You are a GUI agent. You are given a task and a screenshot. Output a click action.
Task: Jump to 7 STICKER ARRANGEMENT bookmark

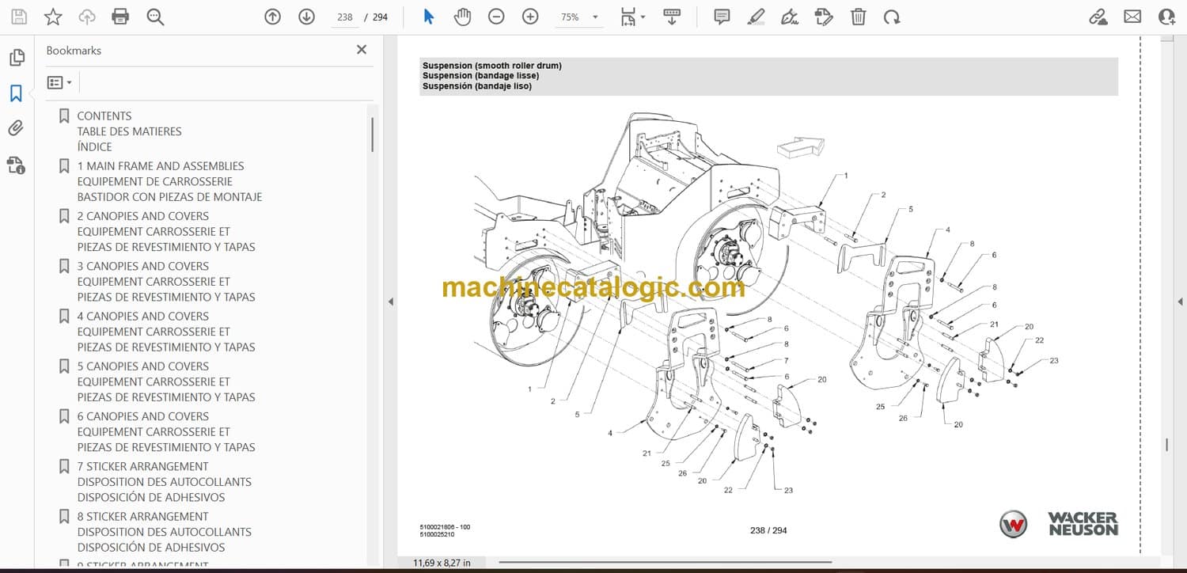pos(164,482)
